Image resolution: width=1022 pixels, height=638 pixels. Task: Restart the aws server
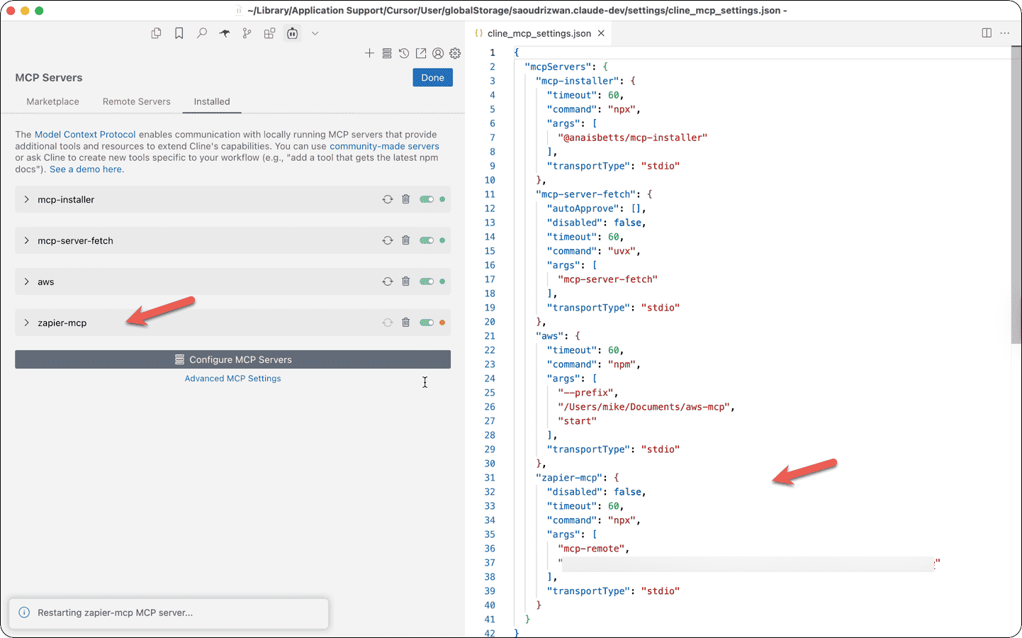click(388, 281)
